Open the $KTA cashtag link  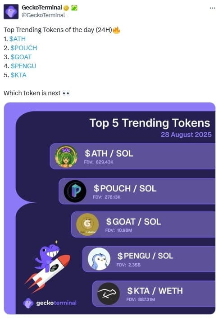18,75
